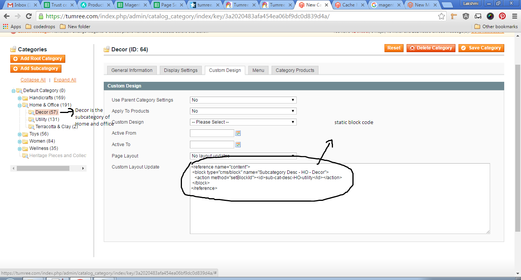The width and height of the screenshot is (521, 280).
Task: Click the Decor folder icon in the tree
Action: point(31,112)
